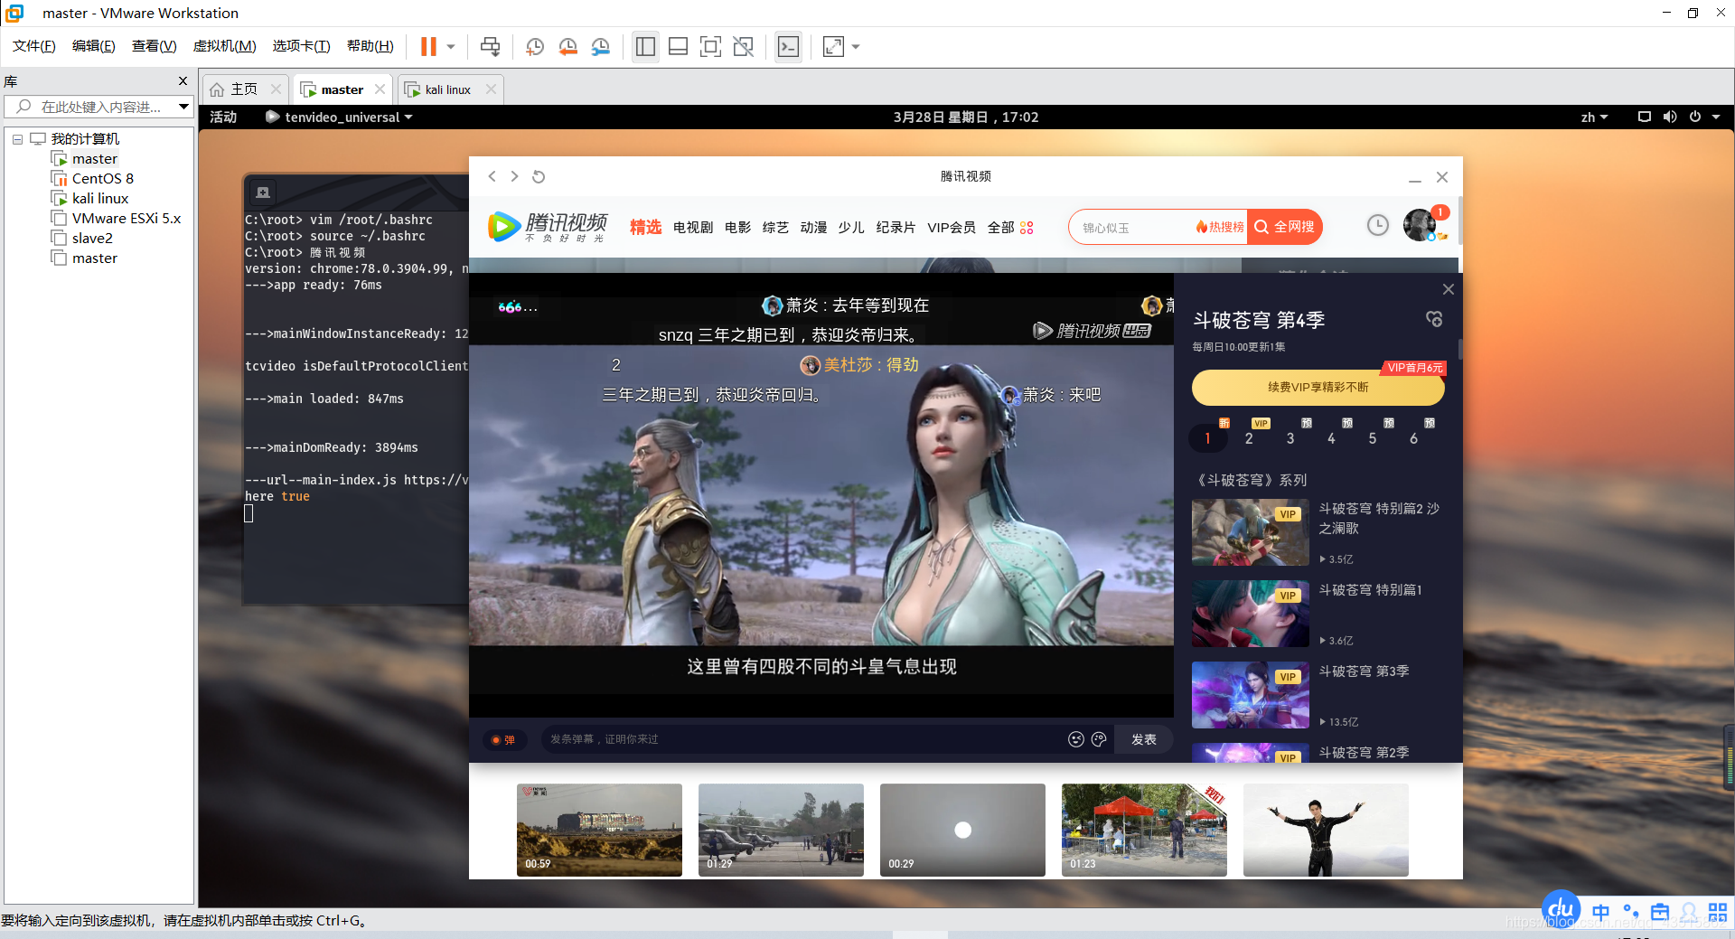Toggle the thumbnail bar view icon
Viewport: 1735px width, 939px height.
pos(678,46)
